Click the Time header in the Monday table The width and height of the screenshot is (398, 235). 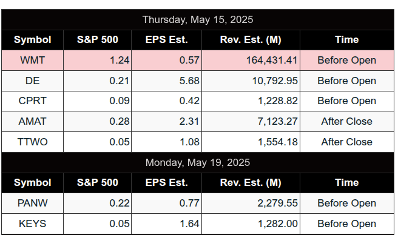point(347,183)
